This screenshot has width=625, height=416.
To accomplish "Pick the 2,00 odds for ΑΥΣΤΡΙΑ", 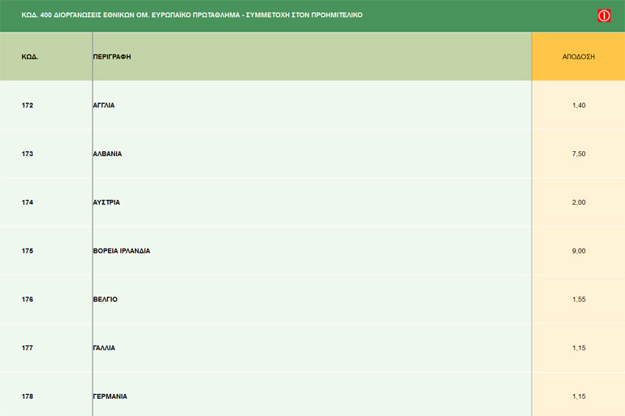I will tap(578, 202).
